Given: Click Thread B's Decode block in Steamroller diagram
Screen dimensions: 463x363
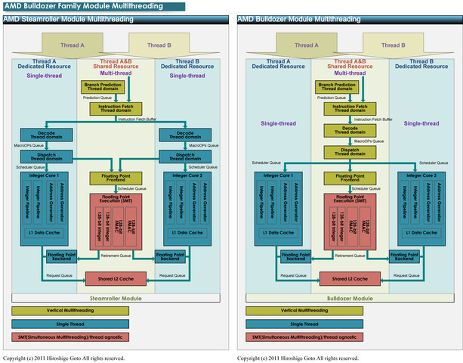Looking at the screenshot, I should pos(185,135).
